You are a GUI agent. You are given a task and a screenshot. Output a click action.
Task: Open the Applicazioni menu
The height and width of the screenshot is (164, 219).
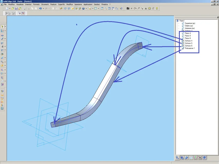pos(88,4)
